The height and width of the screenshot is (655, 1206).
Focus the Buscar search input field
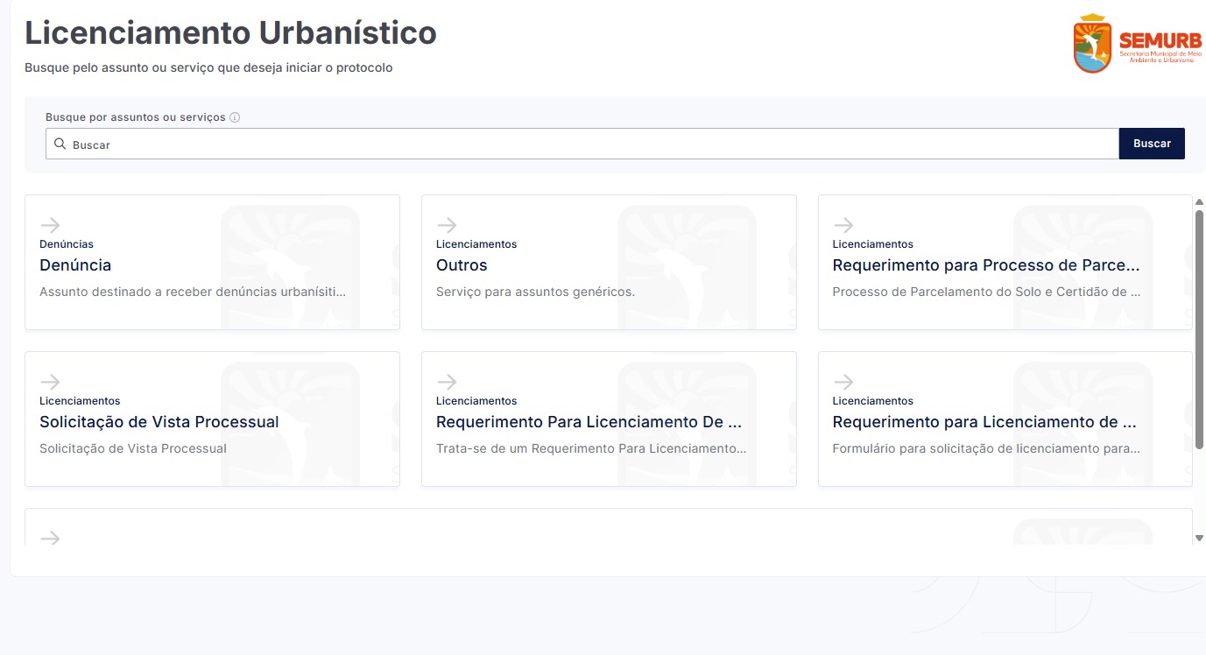(x=582, y=144)
